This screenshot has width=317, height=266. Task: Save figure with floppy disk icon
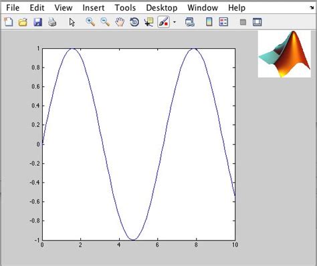click(x=37, y=22)
